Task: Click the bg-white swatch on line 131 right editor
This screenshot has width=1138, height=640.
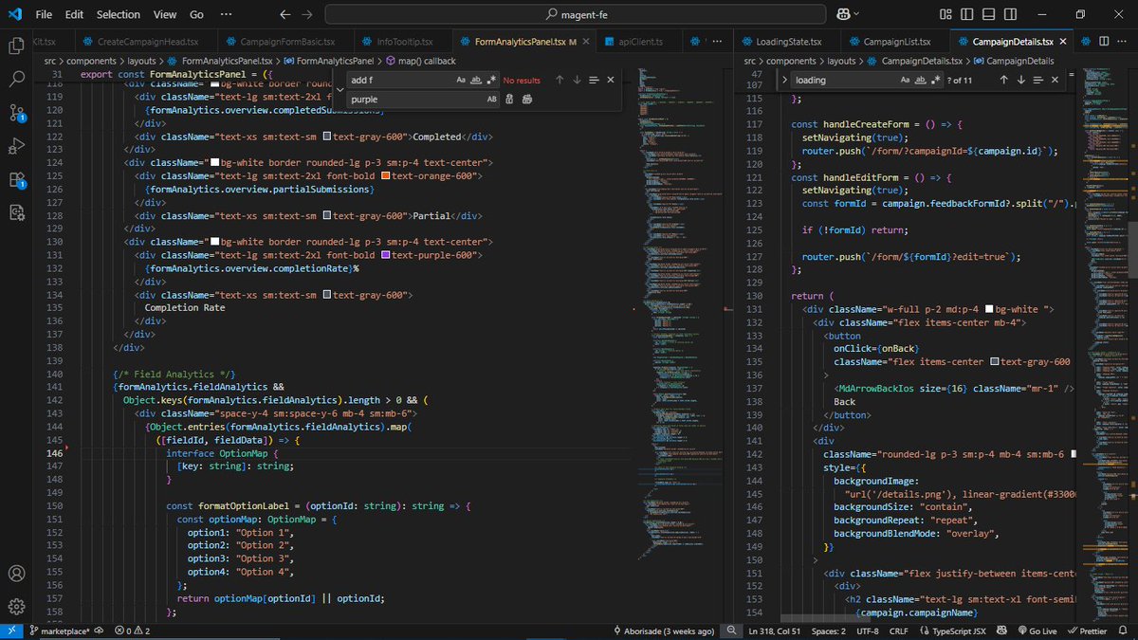Action: click(x=990, y=308)
